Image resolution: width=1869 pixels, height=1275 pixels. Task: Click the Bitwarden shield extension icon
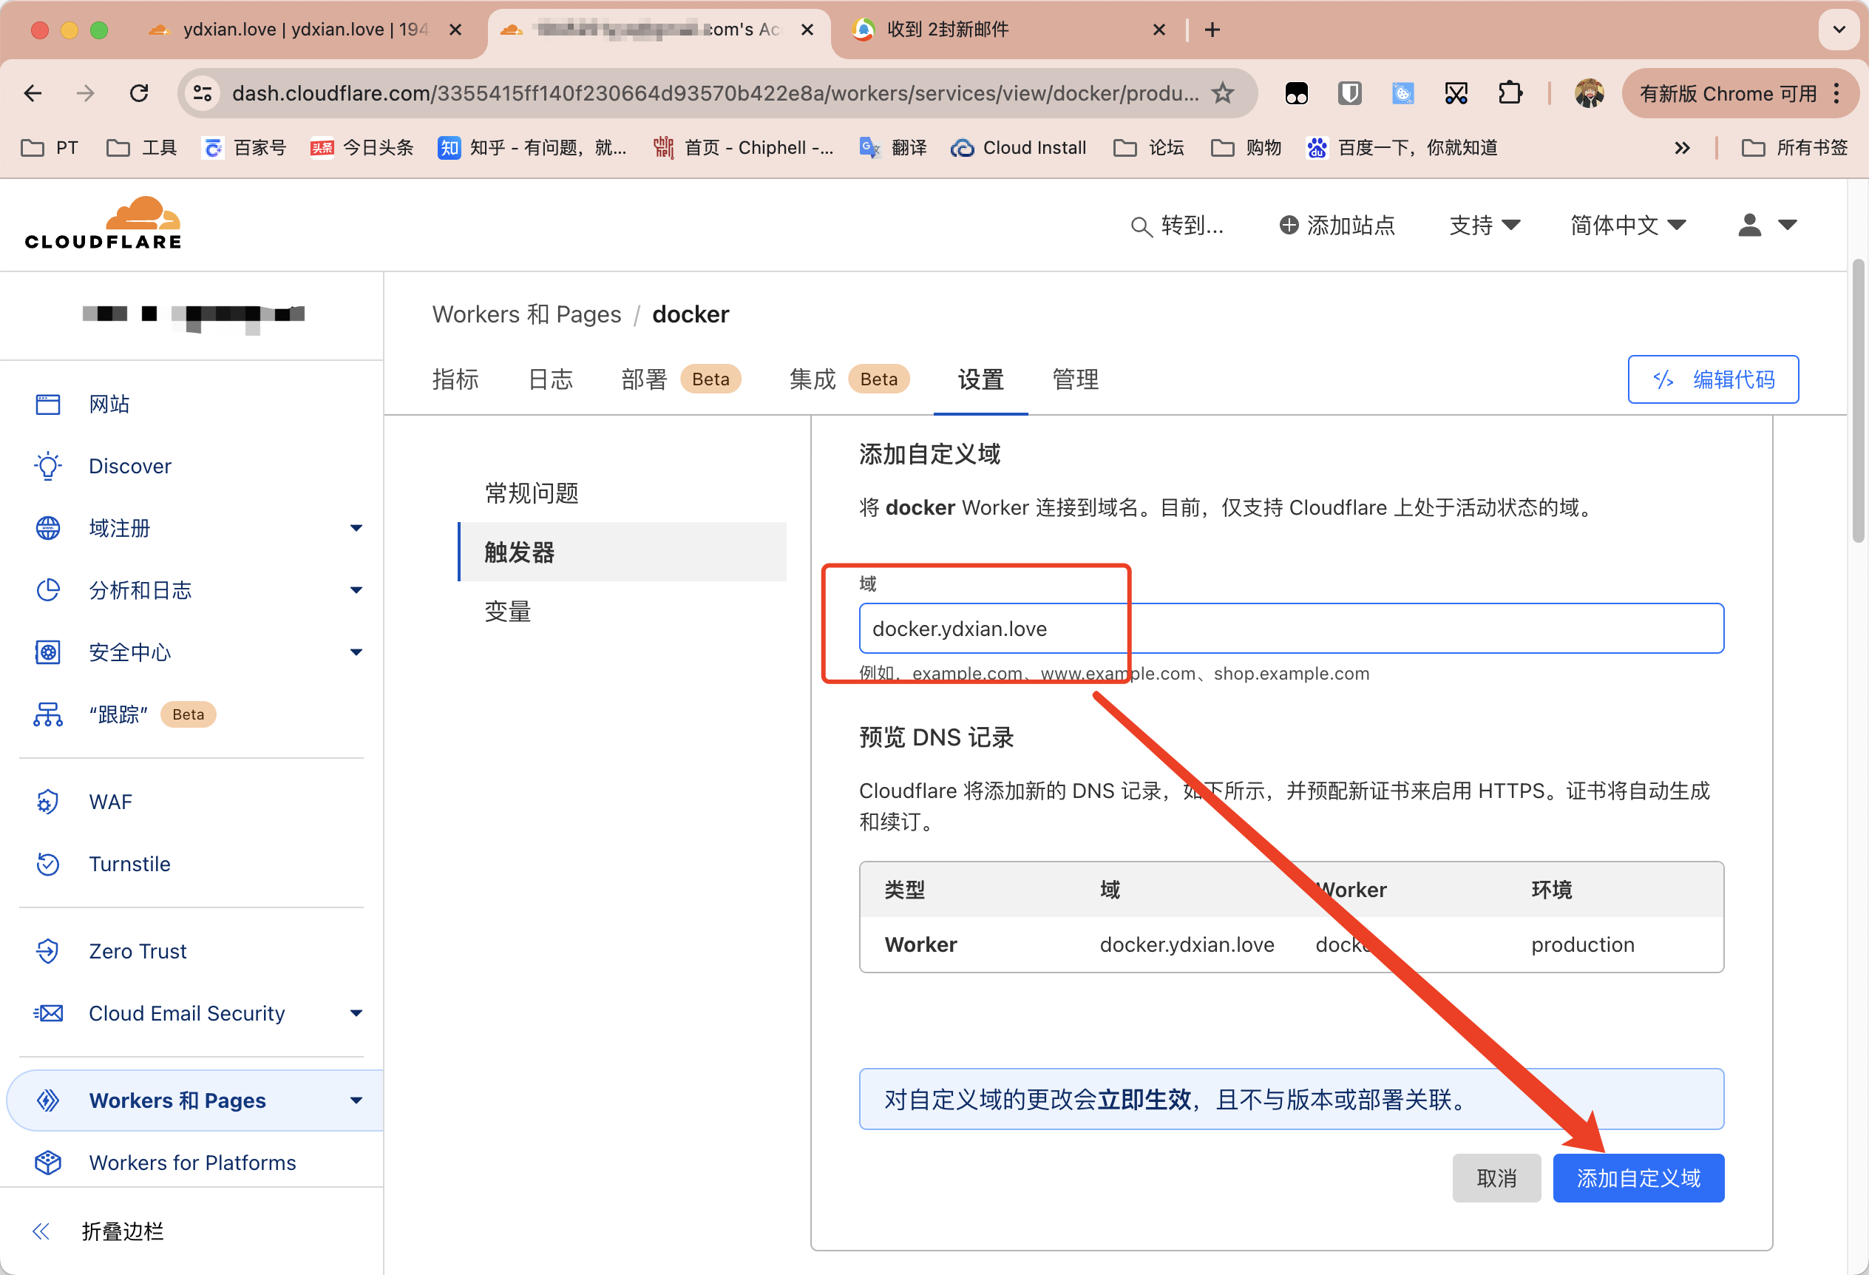pyautogui.click(x=1349, y=93)
